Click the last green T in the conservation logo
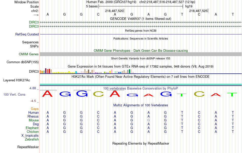 click(x=232, y=94)
